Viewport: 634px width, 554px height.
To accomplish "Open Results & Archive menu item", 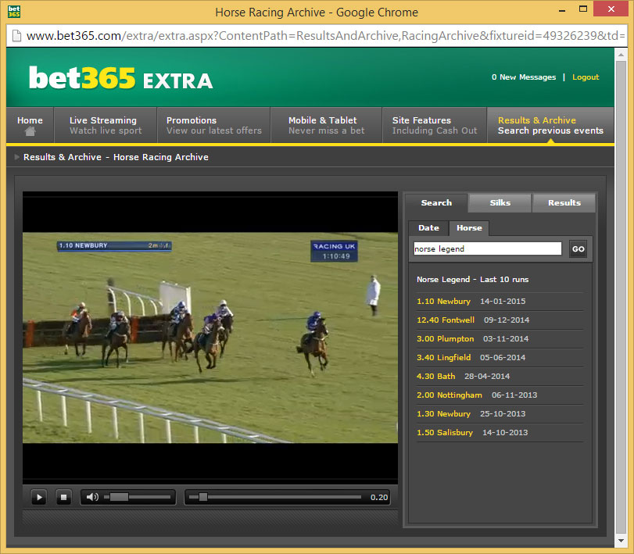I will click(x=550, y=125).
